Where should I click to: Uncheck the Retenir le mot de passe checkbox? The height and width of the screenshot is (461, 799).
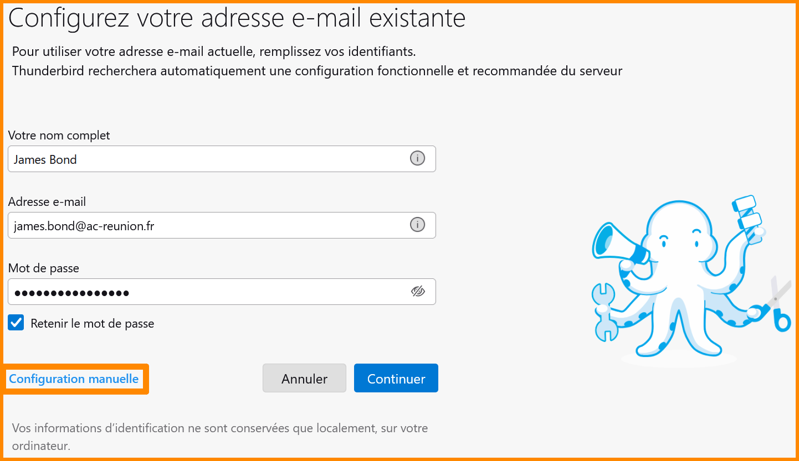(x=16, y=323)
